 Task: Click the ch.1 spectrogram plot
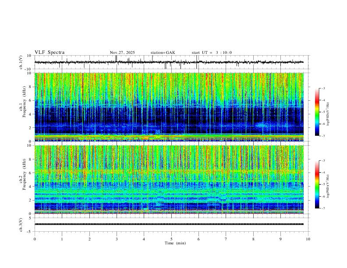pyautogui.click(x=169, y=107)
